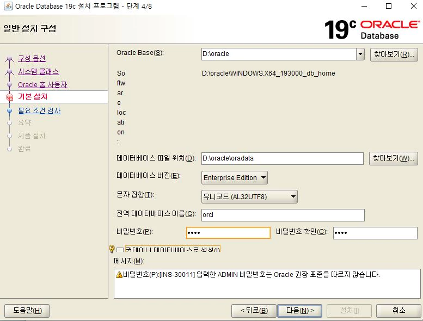
Task: Click the 찾아보기(R) browse button
Action: coord(394,55)
